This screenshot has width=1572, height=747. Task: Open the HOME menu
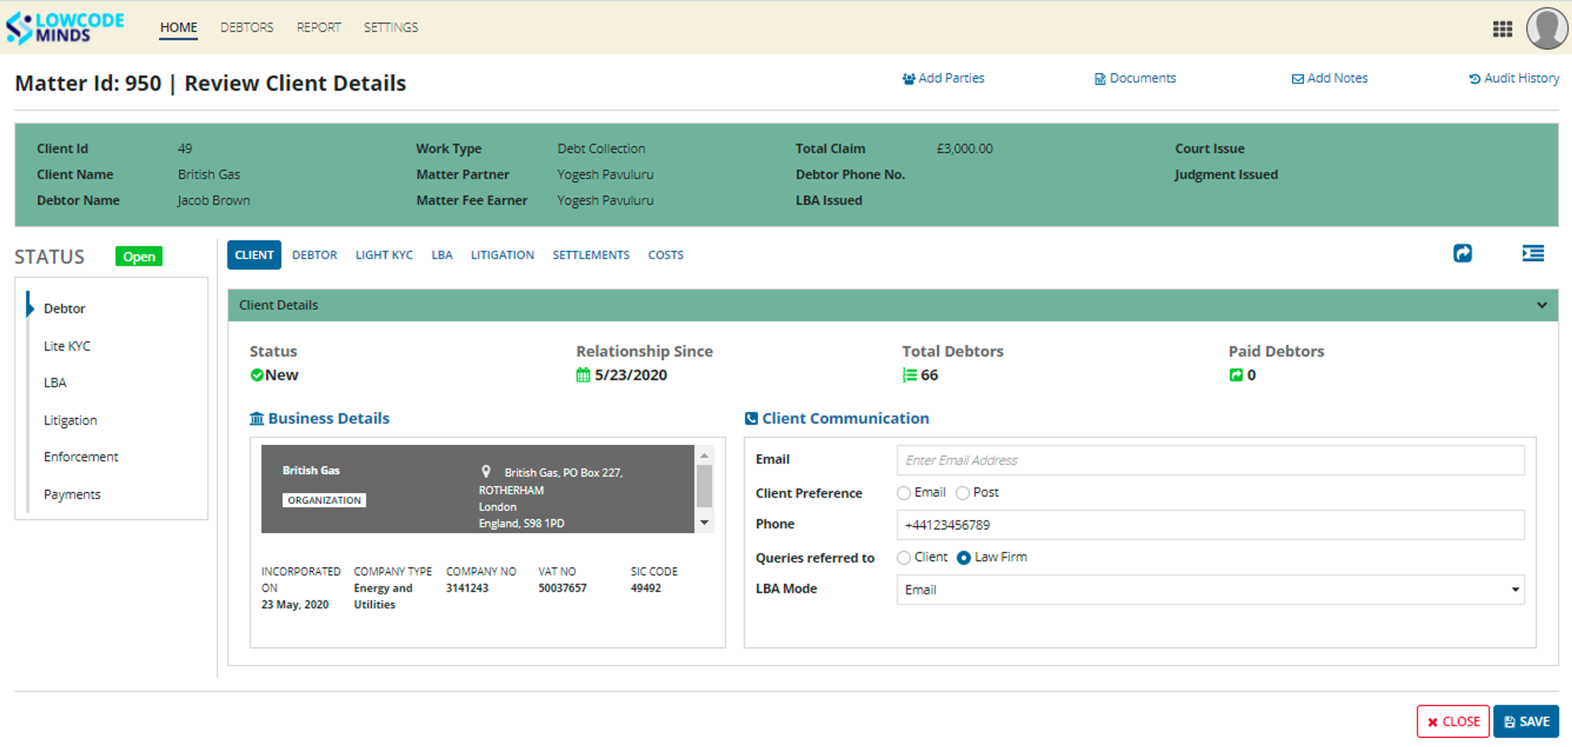178,27
